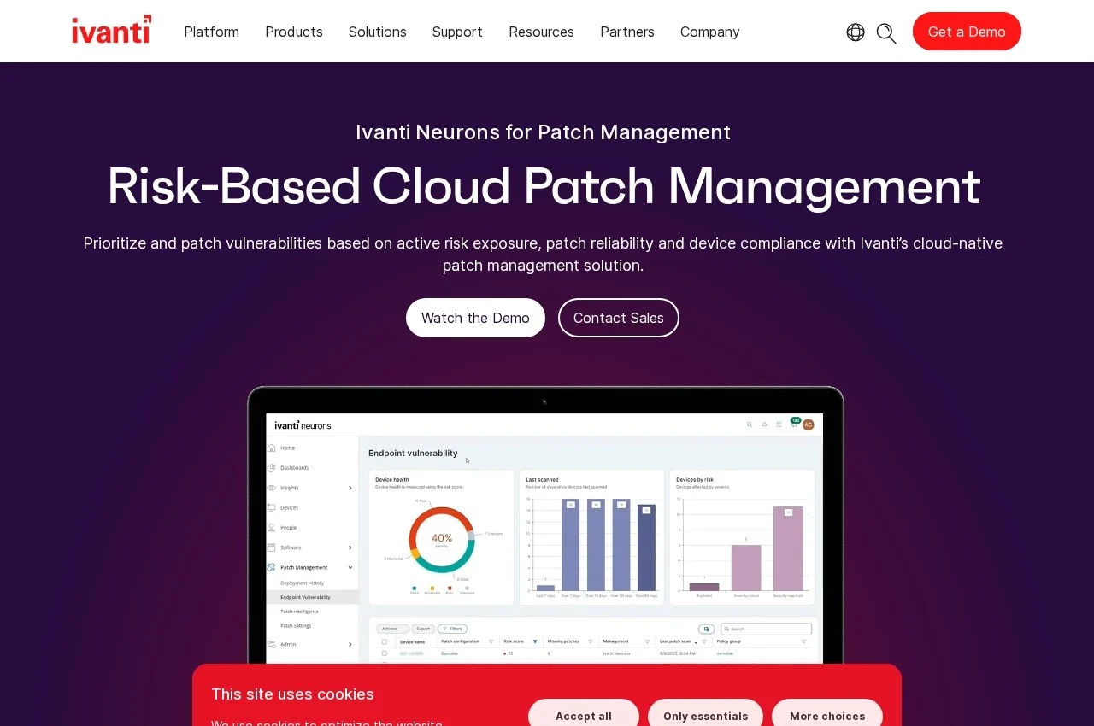Viewport: 1094px width, 726px height.
Task: Click the Ivanti logo in the header
Action: 112,30
